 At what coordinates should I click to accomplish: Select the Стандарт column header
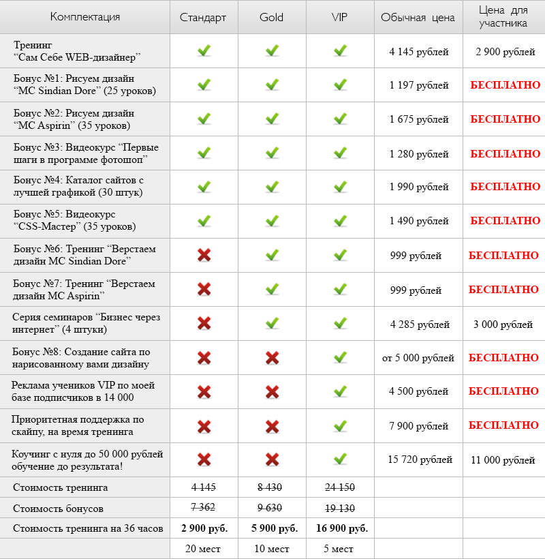click(x=203, y=17)
